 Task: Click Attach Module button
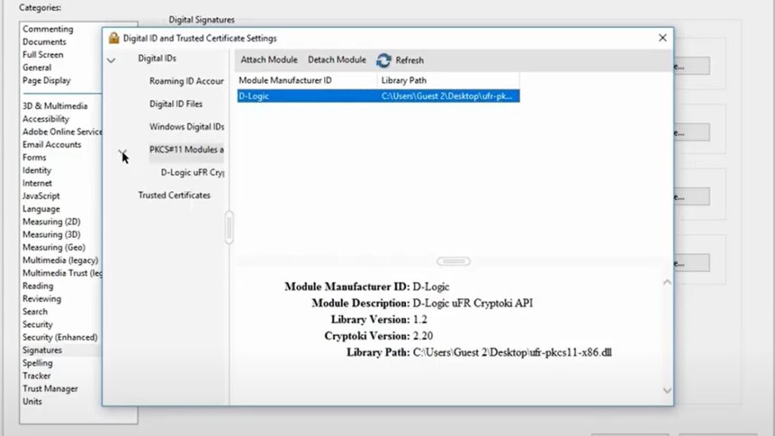(269, 60)
